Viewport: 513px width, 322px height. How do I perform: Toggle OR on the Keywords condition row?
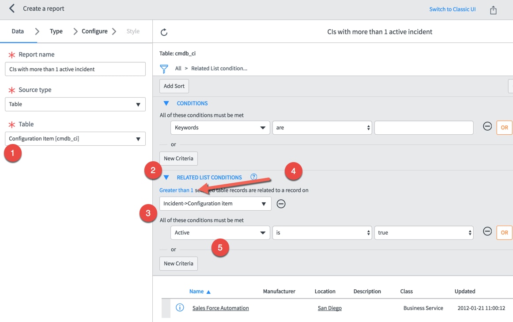[x=504, y=127]
